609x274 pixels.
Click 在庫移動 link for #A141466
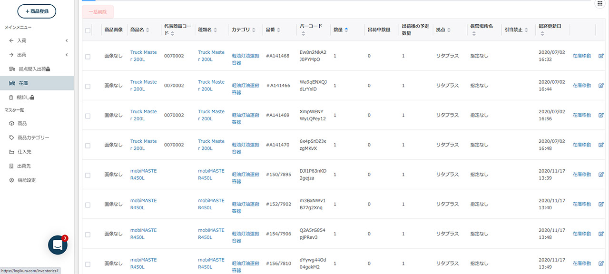(x=581, y=86)
